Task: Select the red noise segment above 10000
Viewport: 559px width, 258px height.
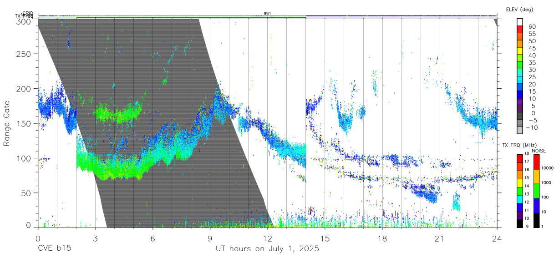Action: [x=536, y=162]
